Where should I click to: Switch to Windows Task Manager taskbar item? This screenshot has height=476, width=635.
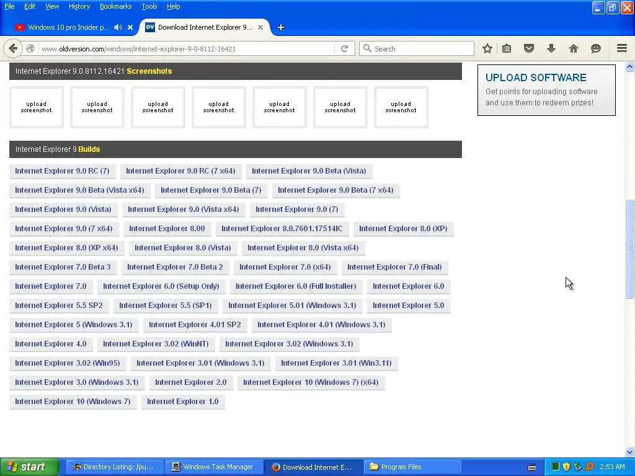213,467
